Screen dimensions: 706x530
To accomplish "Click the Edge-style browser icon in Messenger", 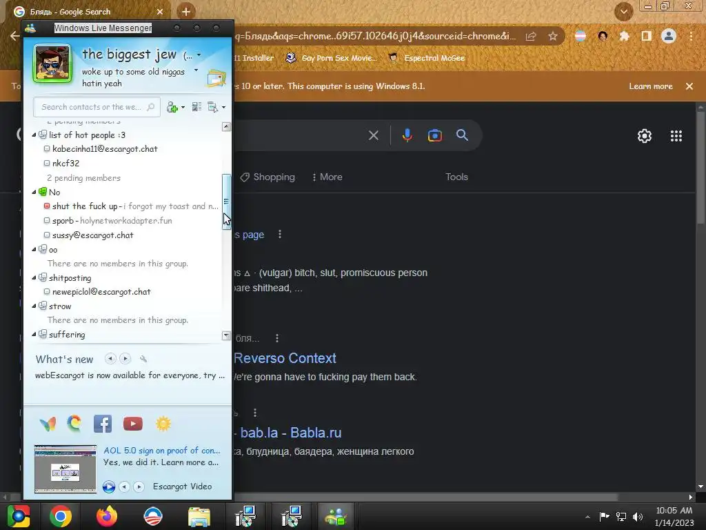I will click(x=74, y=423).
